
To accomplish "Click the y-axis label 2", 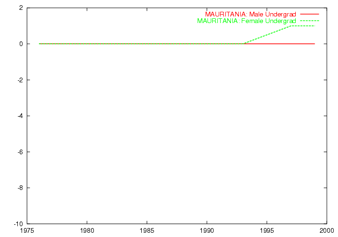I will click(x=21, y=8).
